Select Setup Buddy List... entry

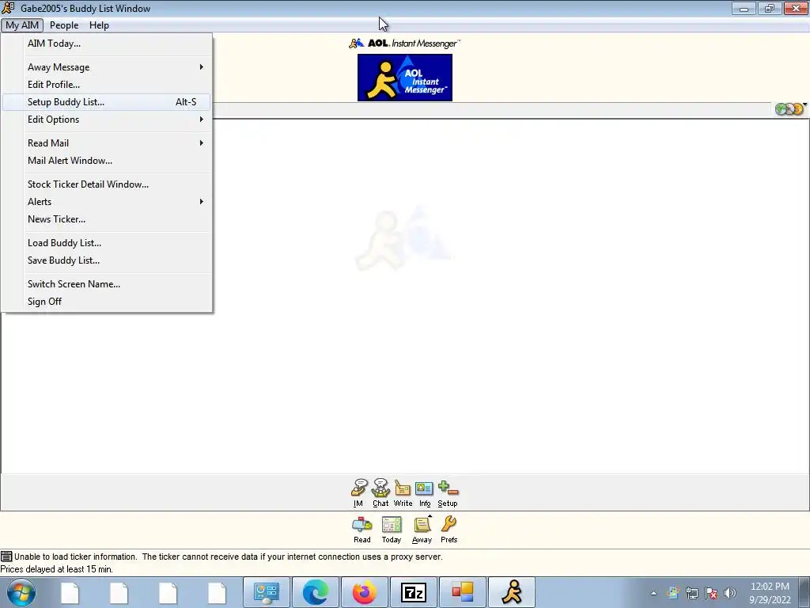click(107, 102)
